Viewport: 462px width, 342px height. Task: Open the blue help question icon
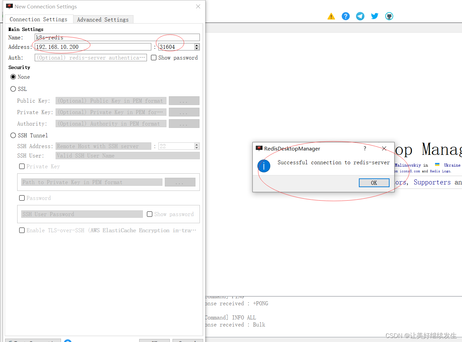click(x=346, y=16)
